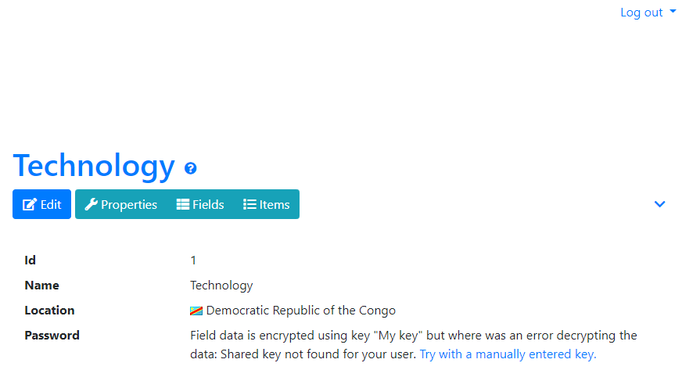This screenshot has width=682, height=388.
Task: Open the Log out dropdown caret
Action: tap(673, 11)
